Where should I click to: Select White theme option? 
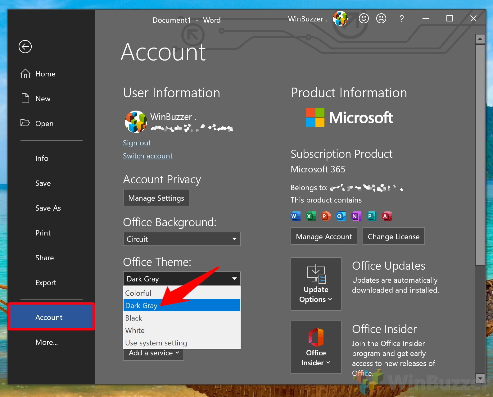click(x=182, y=330)
